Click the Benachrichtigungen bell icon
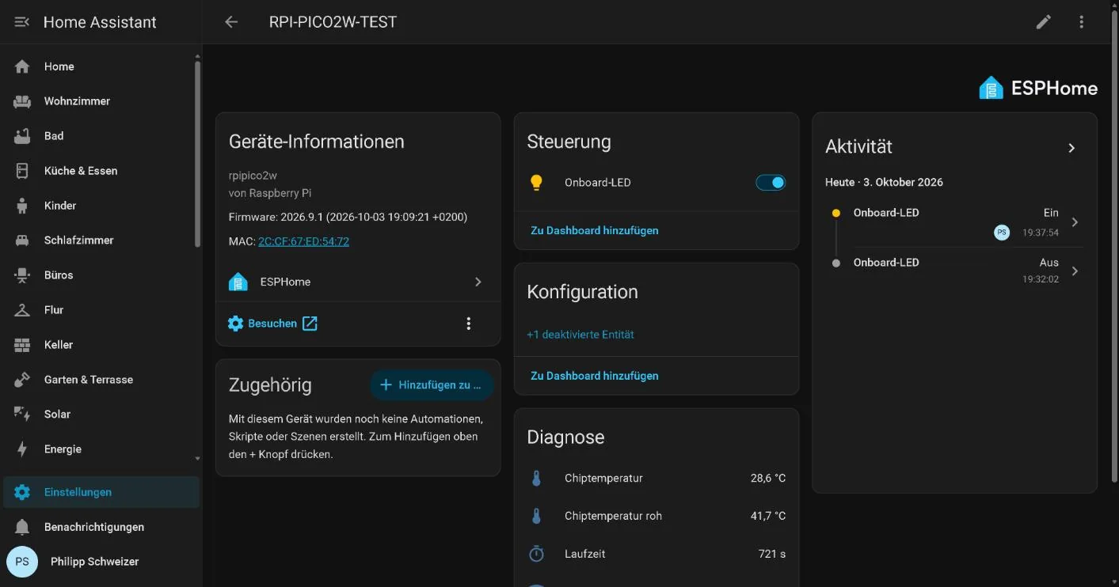Image resolution: width=1119 pixels, height=587 pixels. 22,527
